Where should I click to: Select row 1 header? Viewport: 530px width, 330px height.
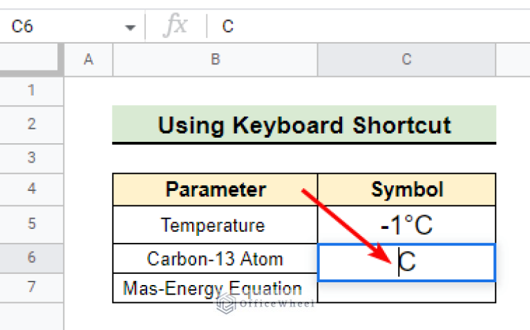click(31, 91)
